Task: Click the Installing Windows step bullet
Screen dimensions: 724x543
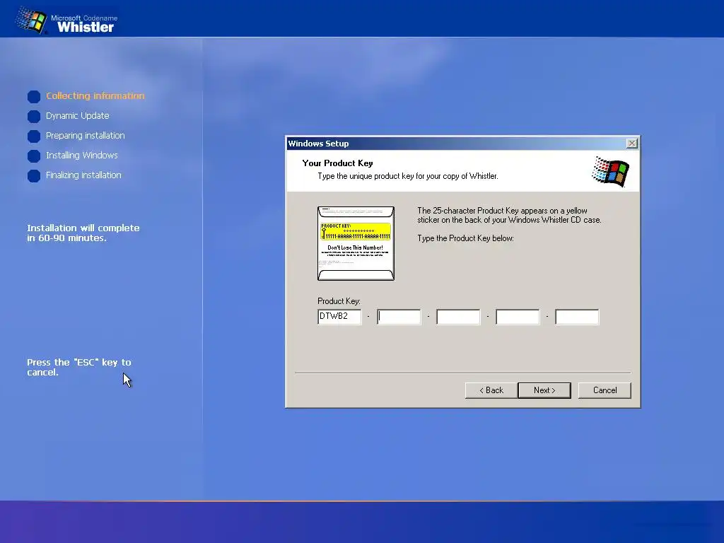Action: point(34,156)
